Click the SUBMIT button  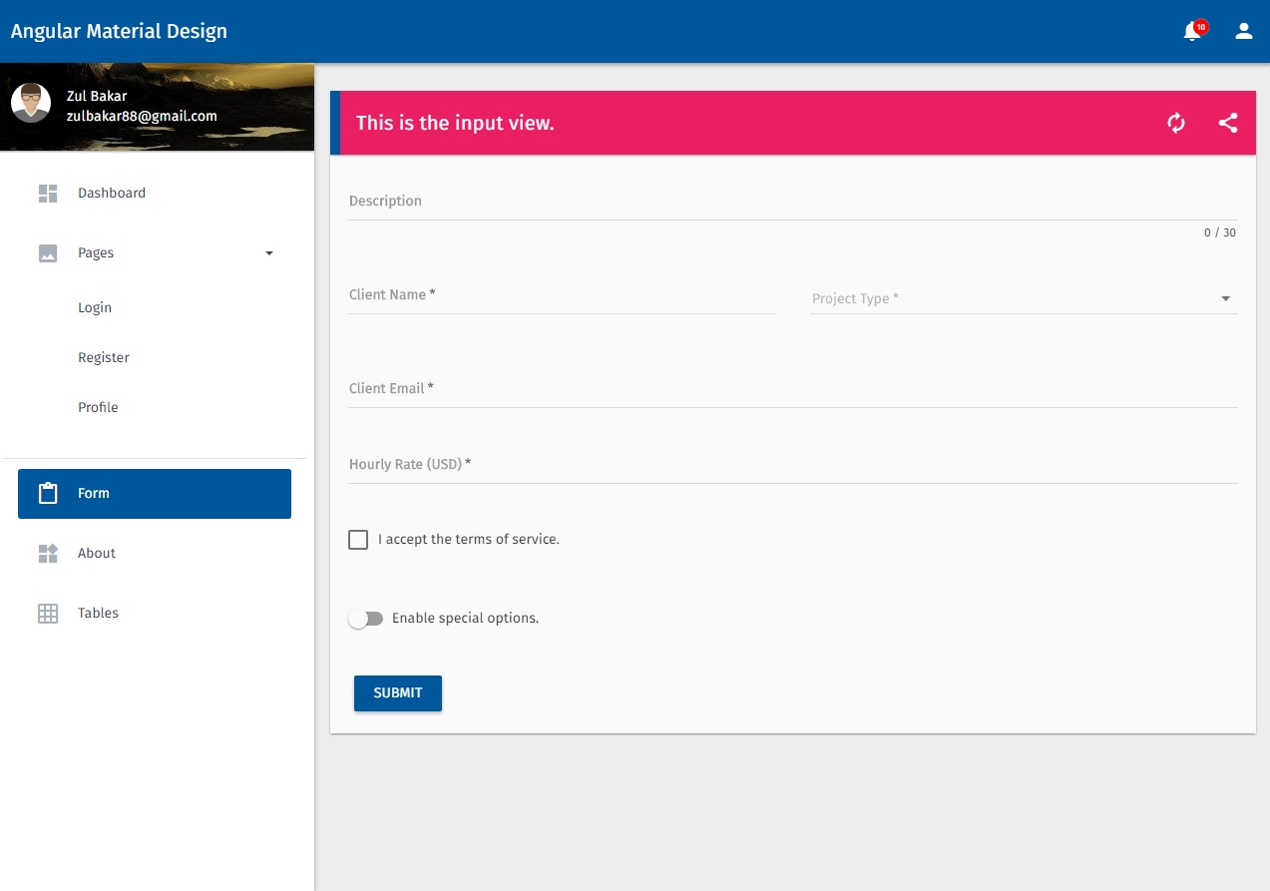pos(397,692)
